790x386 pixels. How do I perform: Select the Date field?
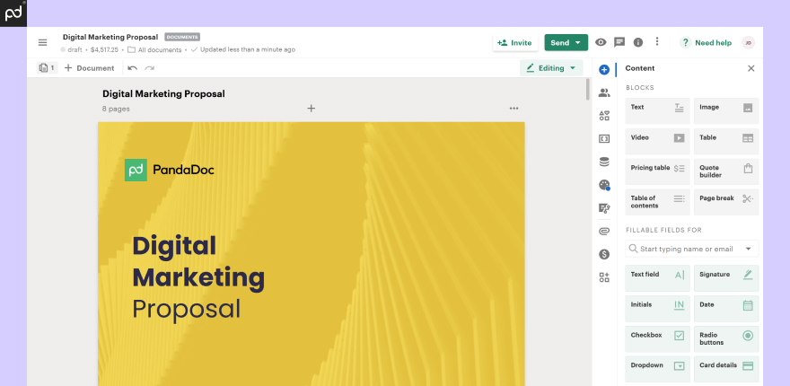[726, 309]
